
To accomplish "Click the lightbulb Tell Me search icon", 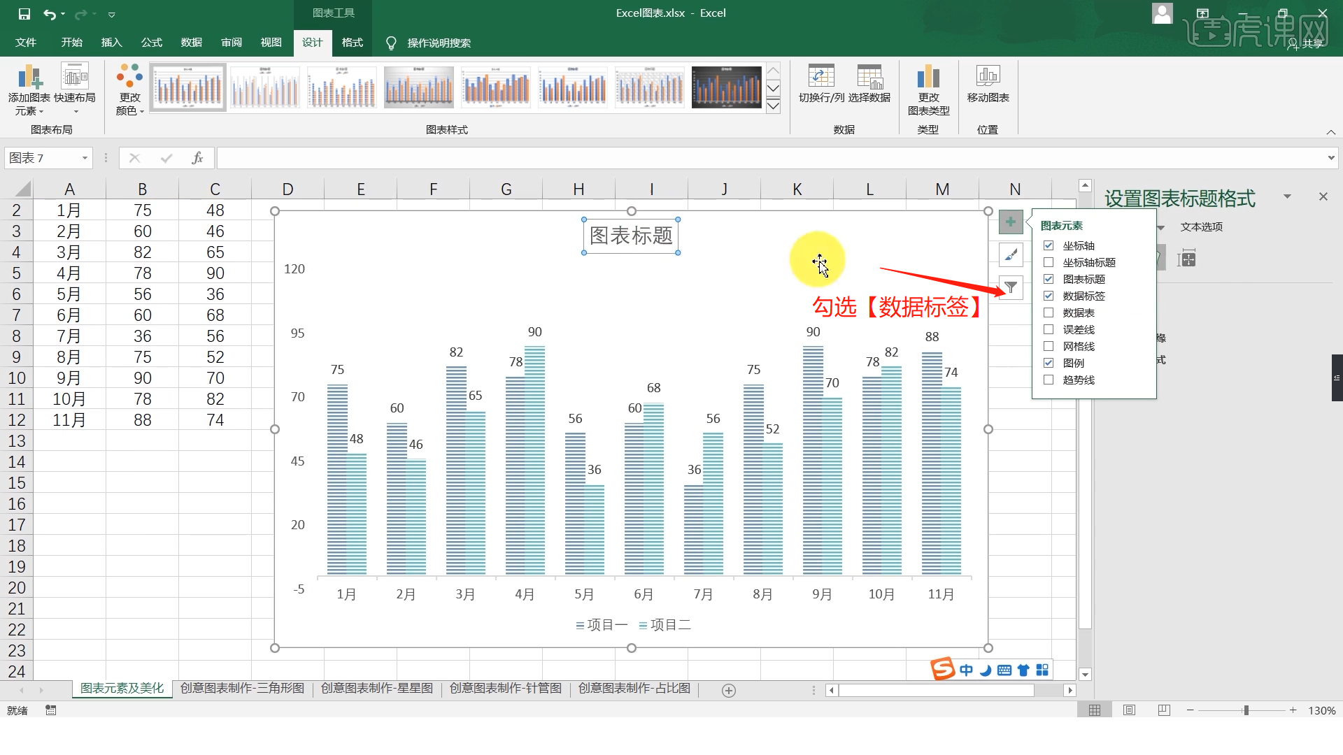I will 392,43.
